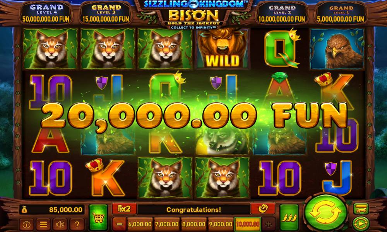
Task: Select the 7,000.00 bet amount
Action: tap(166, 224)
